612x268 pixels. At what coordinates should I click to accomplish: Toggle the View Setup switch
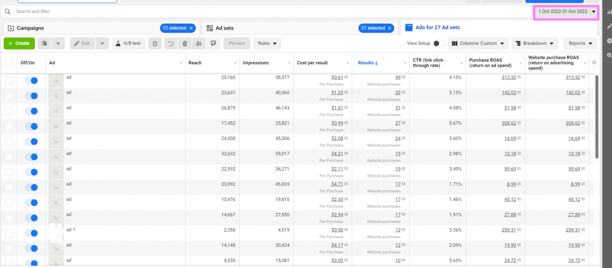point(438,44)
